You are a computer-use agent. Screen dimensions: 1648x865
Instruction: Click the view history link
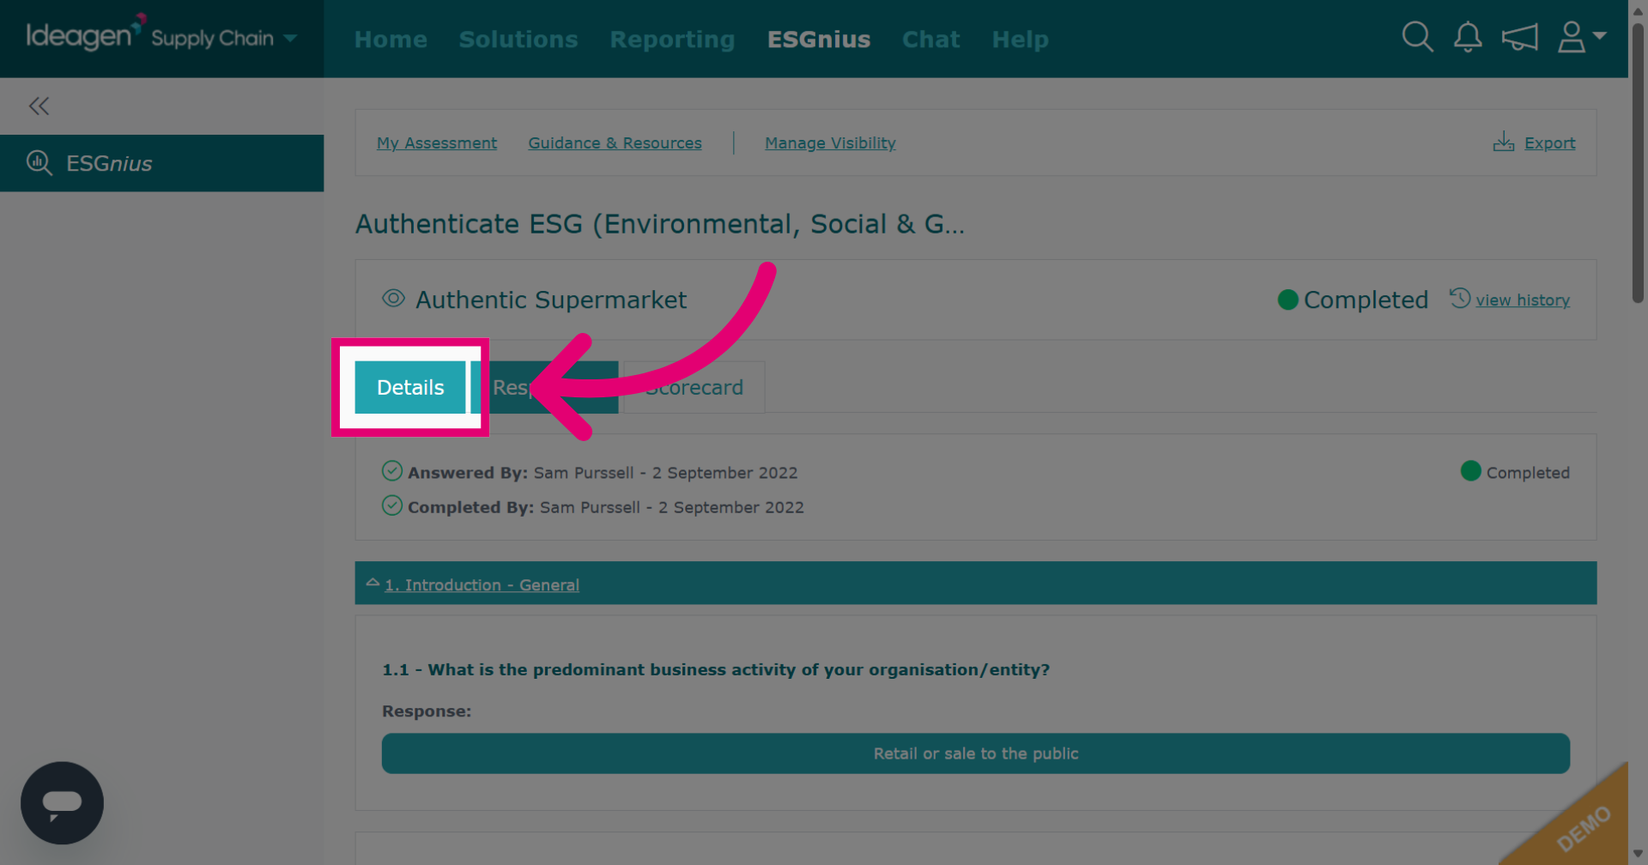coord(1523,300)
